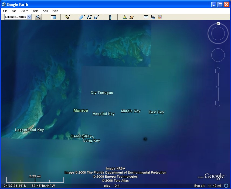The height and width of the screenshot is (189, 231).
Task: Click the Google logo on the map
Action: [x=215, y=176]
